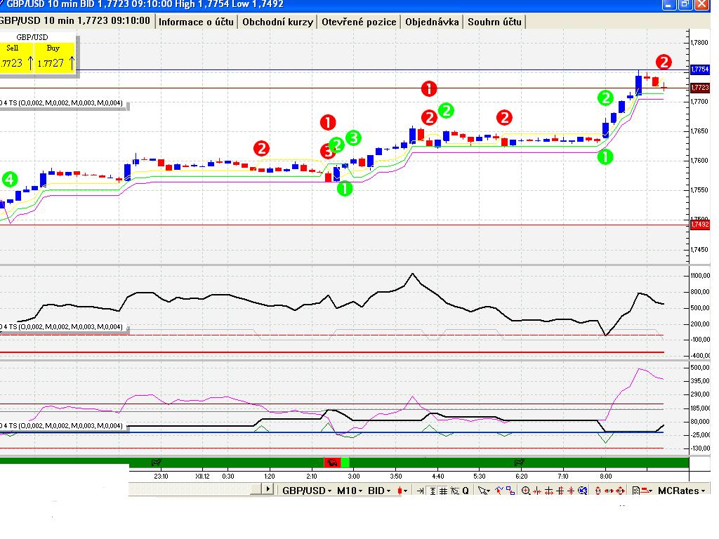
Task: Click the 1,7800 price axis label
Action: 699,43
